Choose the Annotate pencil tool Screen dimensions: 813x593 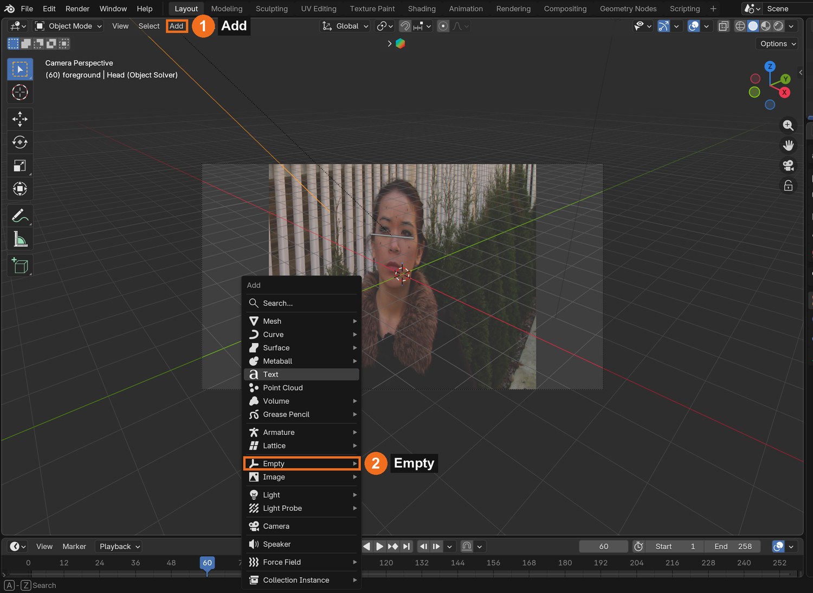20,216
